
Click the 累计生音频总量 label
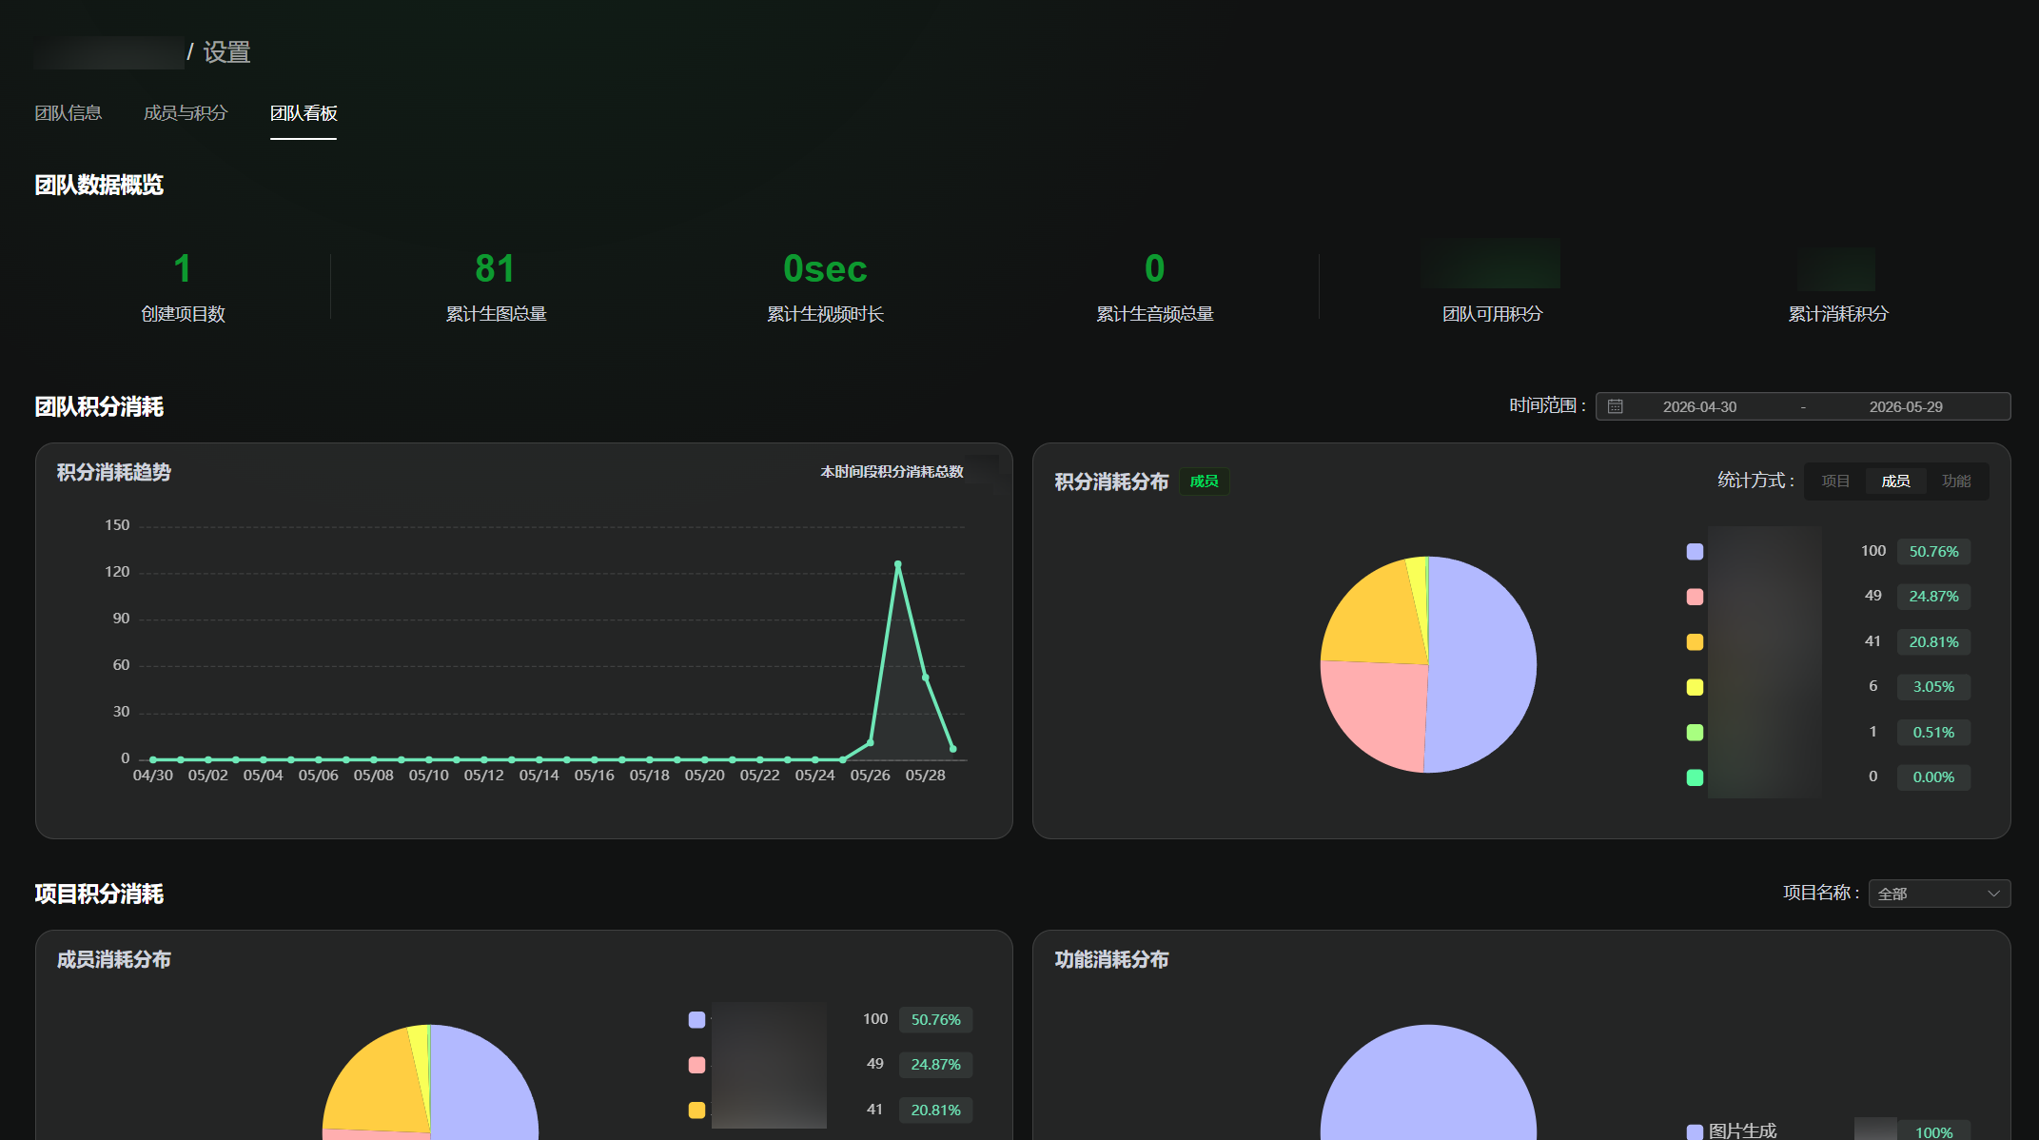pos(1155,314)
